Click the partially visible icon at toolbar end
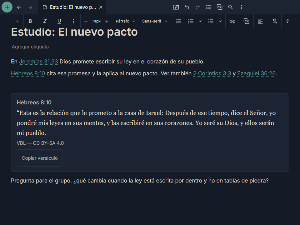Screen dimensions: 300x225 287,21
